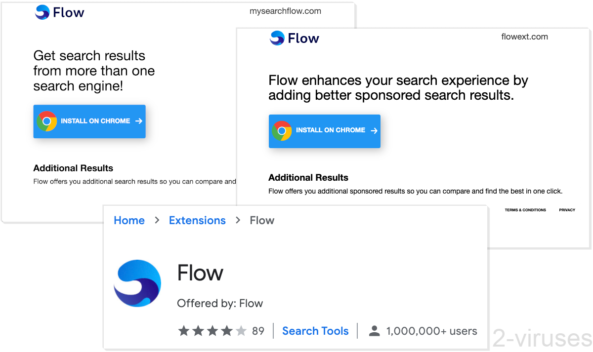
Task: Open the Home breadcrumb link
Action: pyautogui.click(x=129, y=220)
